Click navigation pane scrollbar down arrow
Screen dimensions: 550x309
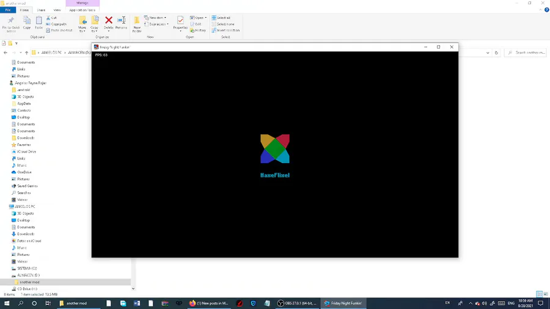pyautogui.click(x=133, y=289)
